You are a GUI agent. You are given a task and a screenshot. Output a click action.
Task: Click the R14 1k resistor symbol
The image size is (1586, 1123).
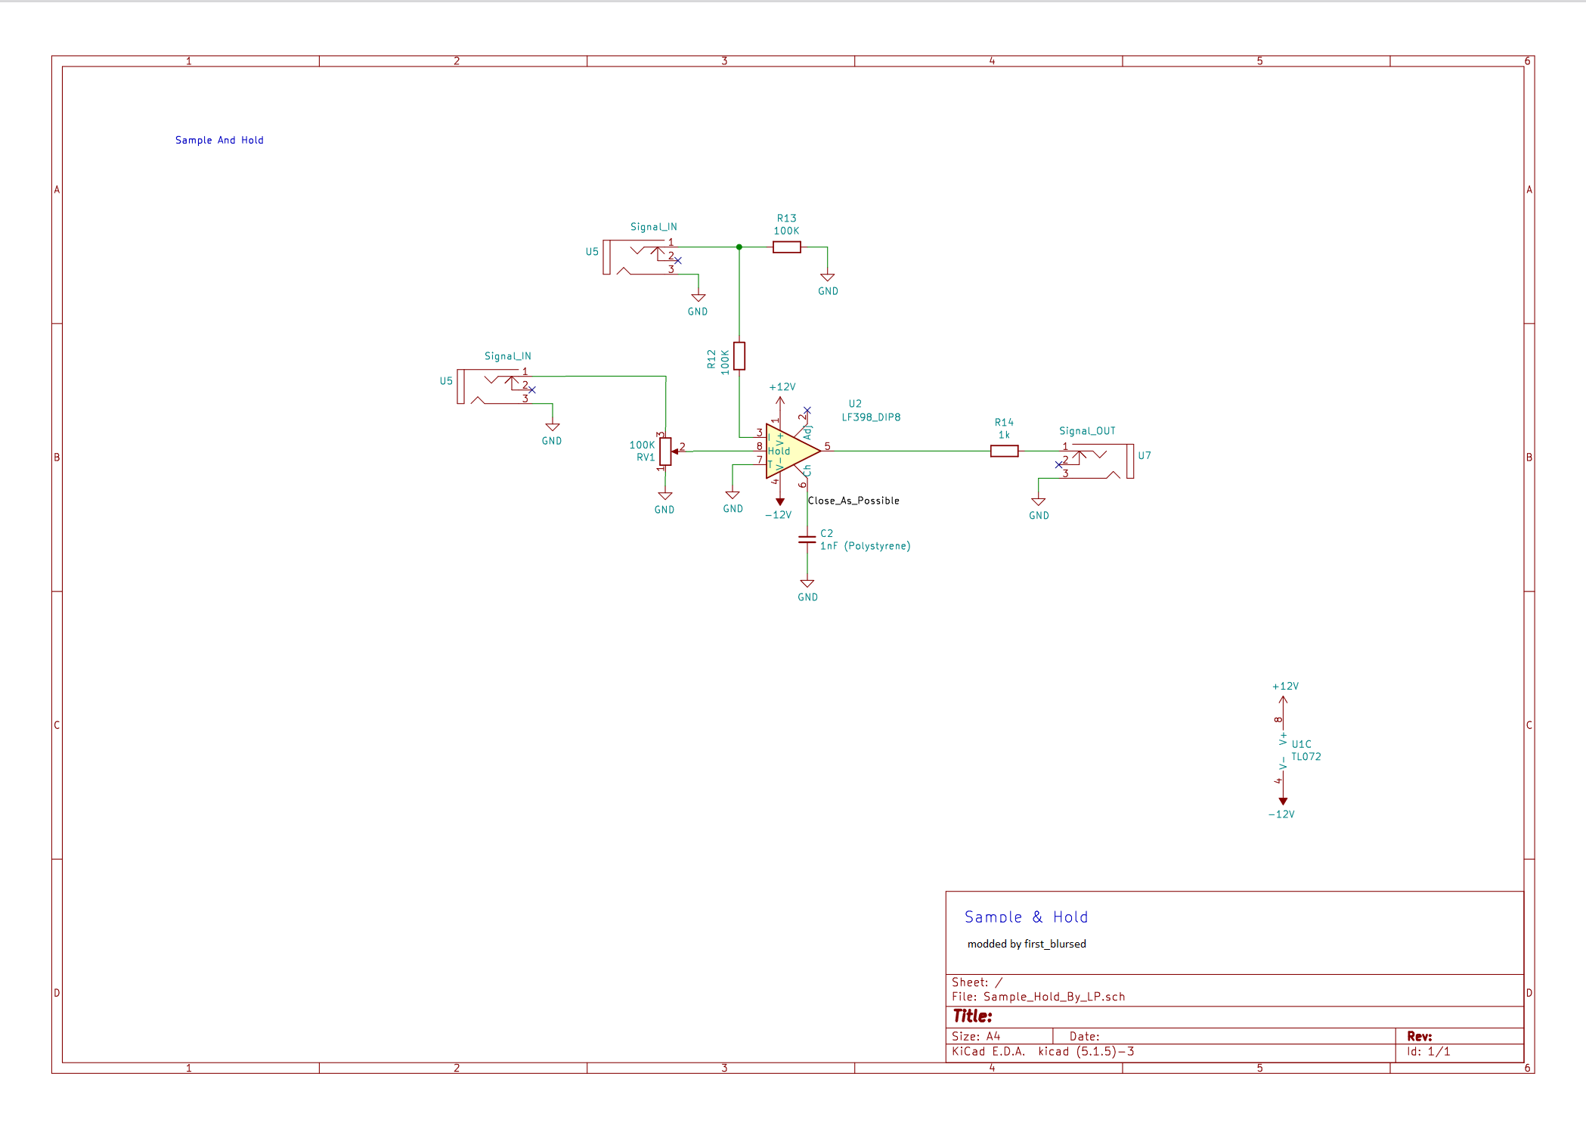coord(1004,451)
